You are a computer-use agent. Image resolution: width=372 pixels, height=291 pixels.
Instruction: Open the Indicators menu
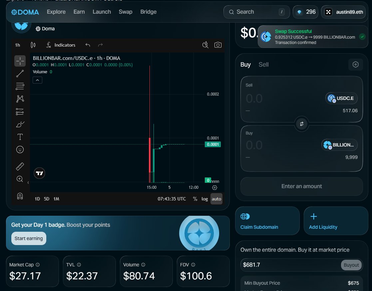click(x=61, y=45)
